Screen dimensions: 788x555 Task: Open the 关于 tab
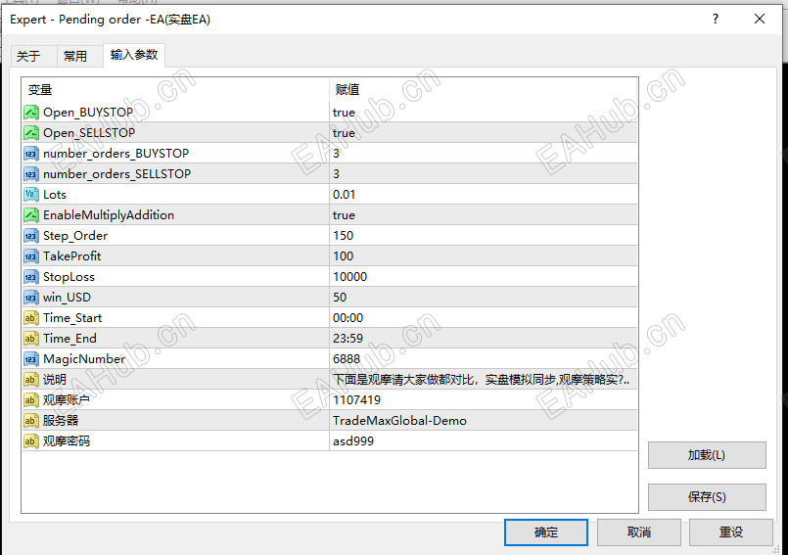point(33,56)
